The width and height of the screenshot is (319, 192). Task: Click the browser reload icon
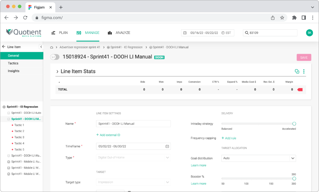click(25, 18)
